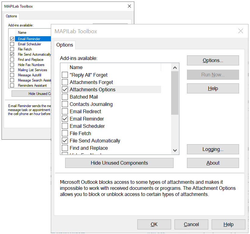Close the front MAPILab Toolbox window
Screen dimensions: 250x234
coord(241,31)
